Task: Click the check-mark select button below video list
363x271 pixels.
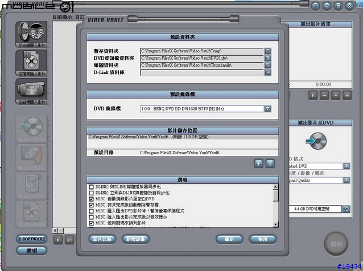Action: [69, 240]
